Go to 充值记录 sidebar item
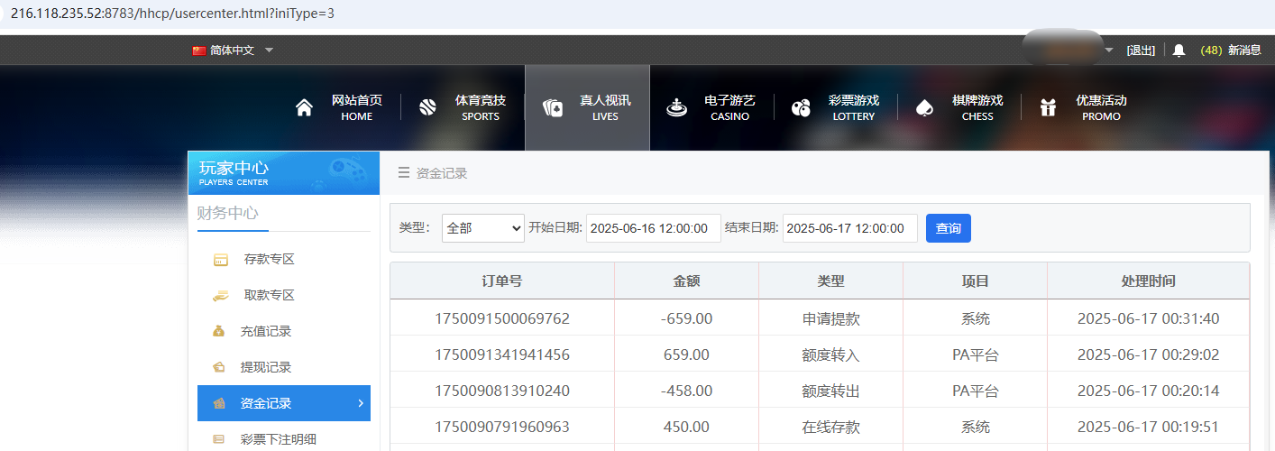 (266, 332)
